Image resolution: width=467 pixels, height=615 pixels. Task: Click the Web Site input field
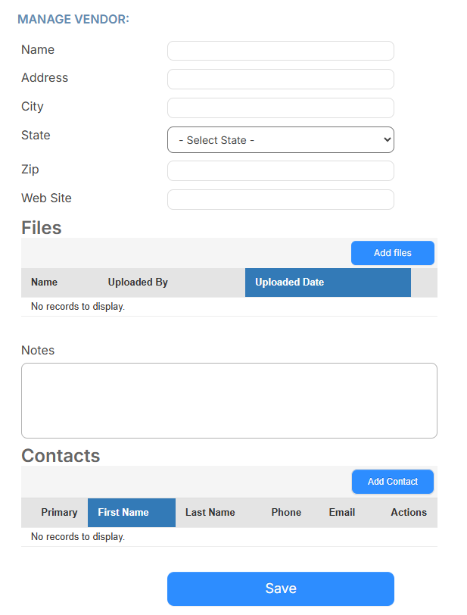point(280,199)
